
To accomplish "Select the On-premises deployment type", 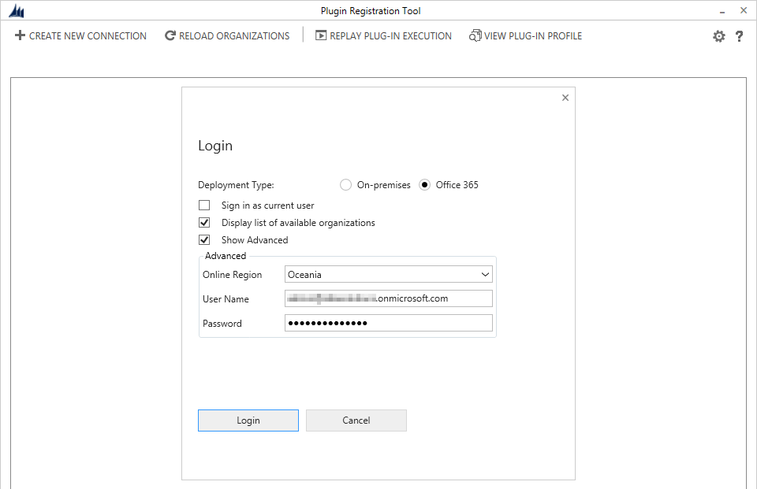I will click(345, 185).
